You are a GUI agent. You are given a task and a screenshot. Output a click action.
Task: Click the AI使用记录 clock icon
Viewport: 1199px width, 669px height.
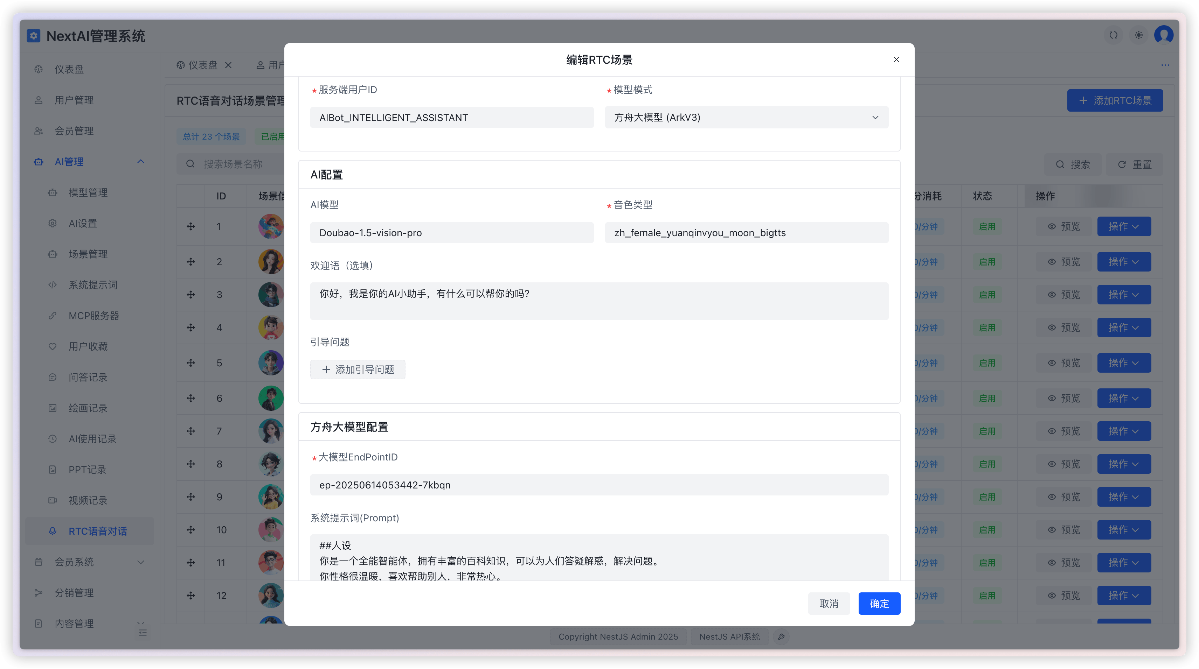coord(53,439)
